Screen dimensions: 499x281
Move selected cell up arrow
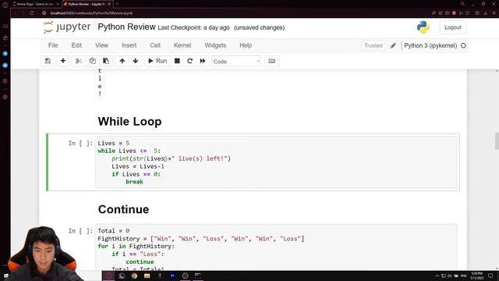(x=122, y=61)
